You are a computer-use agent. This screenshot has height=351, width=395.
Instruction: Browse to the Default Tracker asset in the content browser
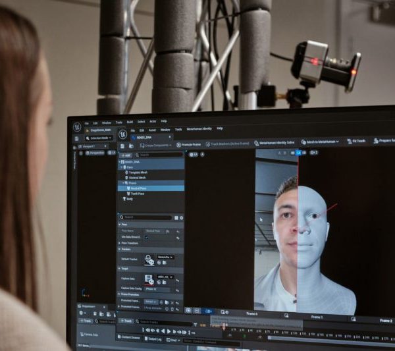click(x=165, y=263)
